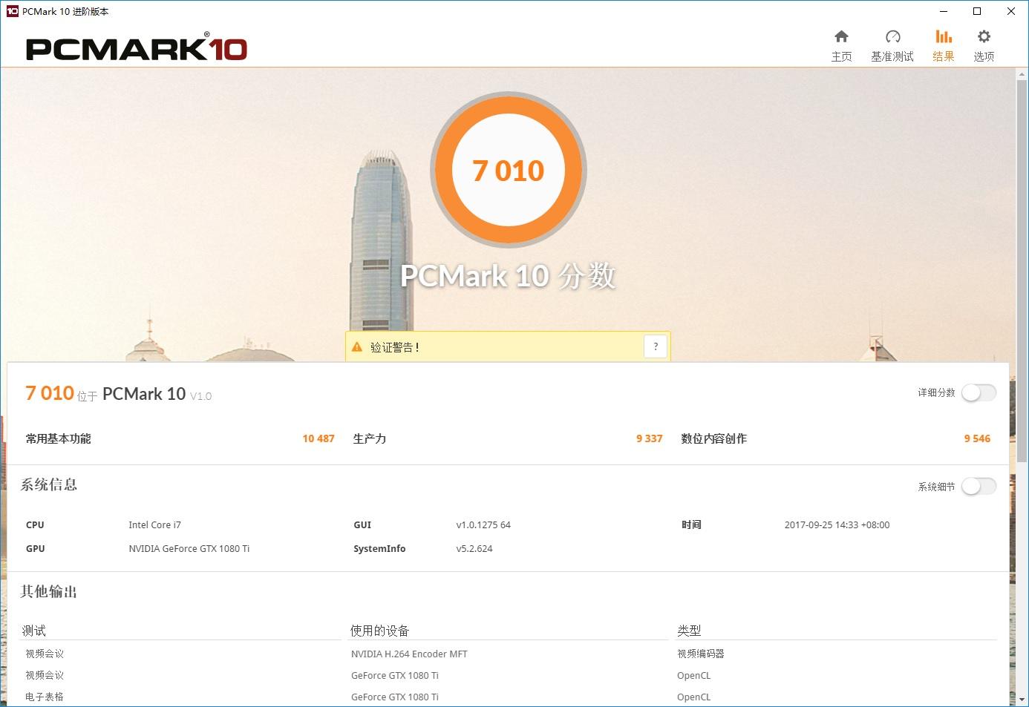Screen dimensions: 1029x707
Task: Turn on the 系统细节 toggle
Action: click(x=979, y=486)
